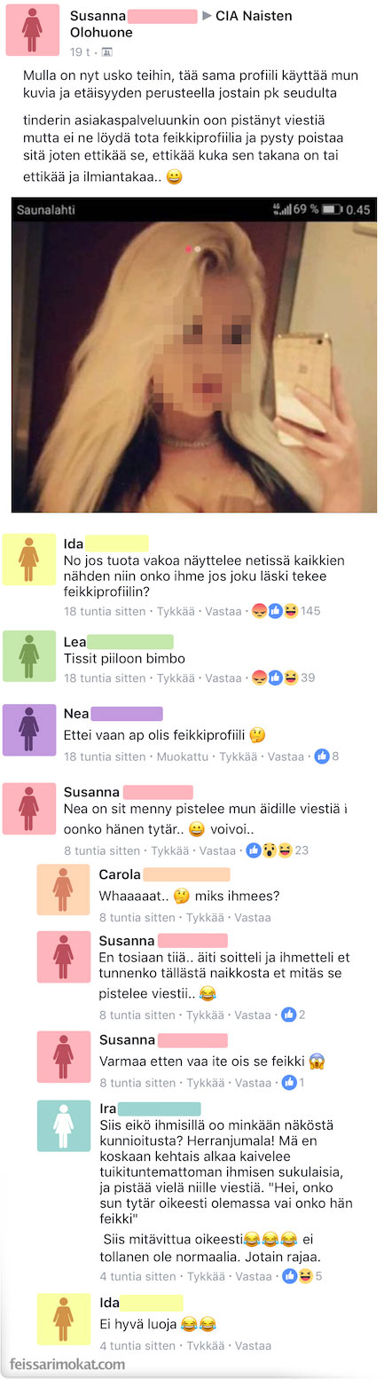Click Lea's green profile avatar

29,656
